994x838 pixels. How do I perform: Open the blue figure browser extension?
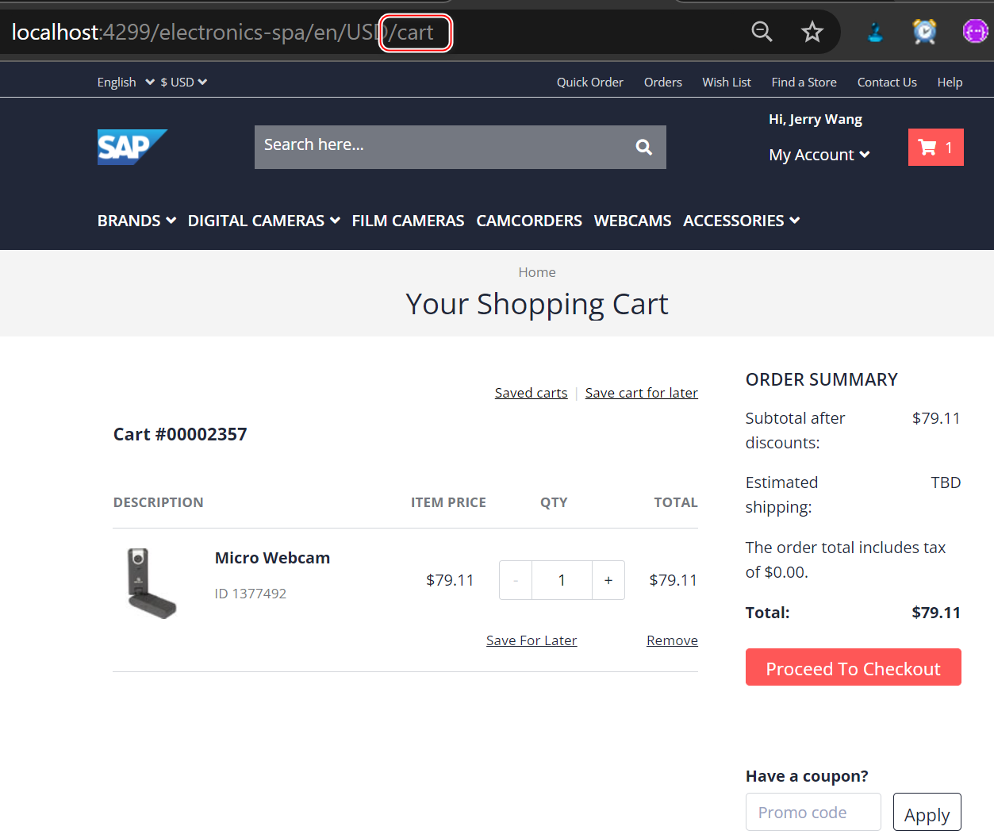[x=875, y=32]
